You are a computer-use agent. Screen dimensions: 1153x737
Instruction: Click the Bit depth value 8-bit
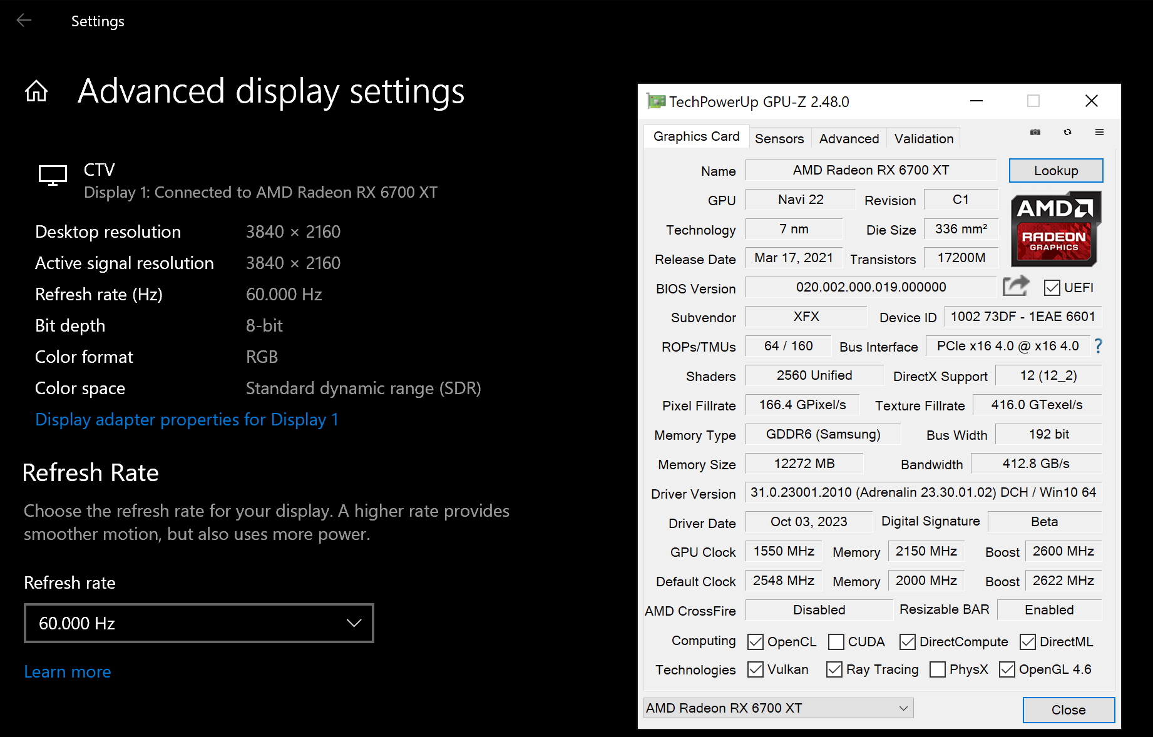coord(264,326)
